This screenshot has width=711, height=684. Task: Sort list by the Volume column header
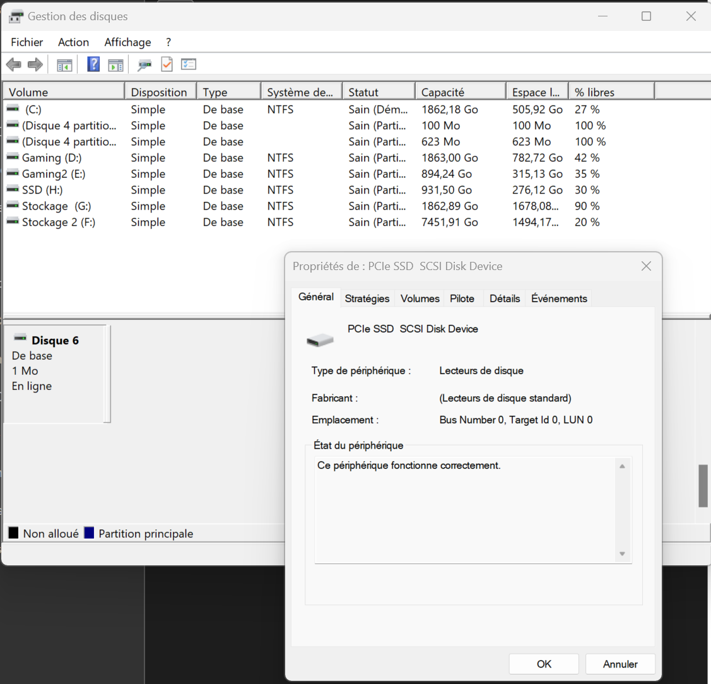tap(28, 92)
